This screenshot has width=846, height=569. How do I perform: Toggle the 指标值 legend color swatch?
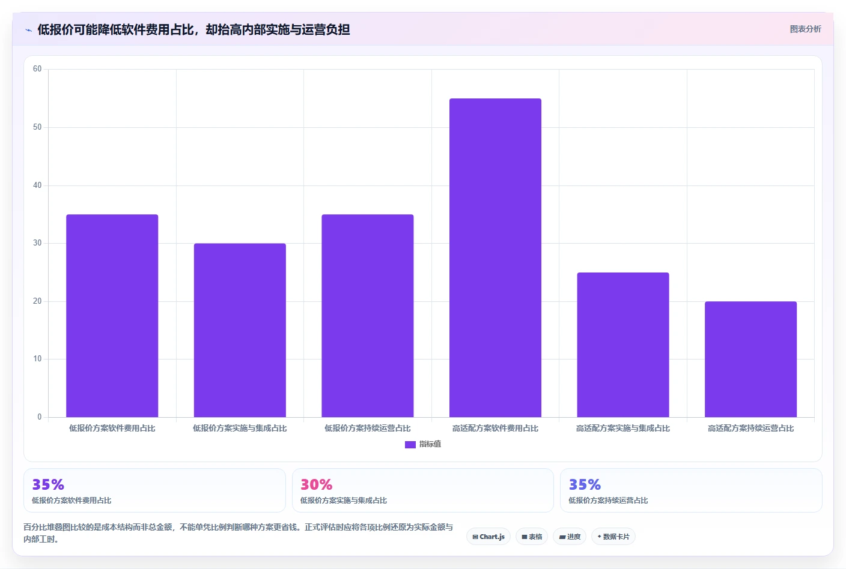point(410,445)
